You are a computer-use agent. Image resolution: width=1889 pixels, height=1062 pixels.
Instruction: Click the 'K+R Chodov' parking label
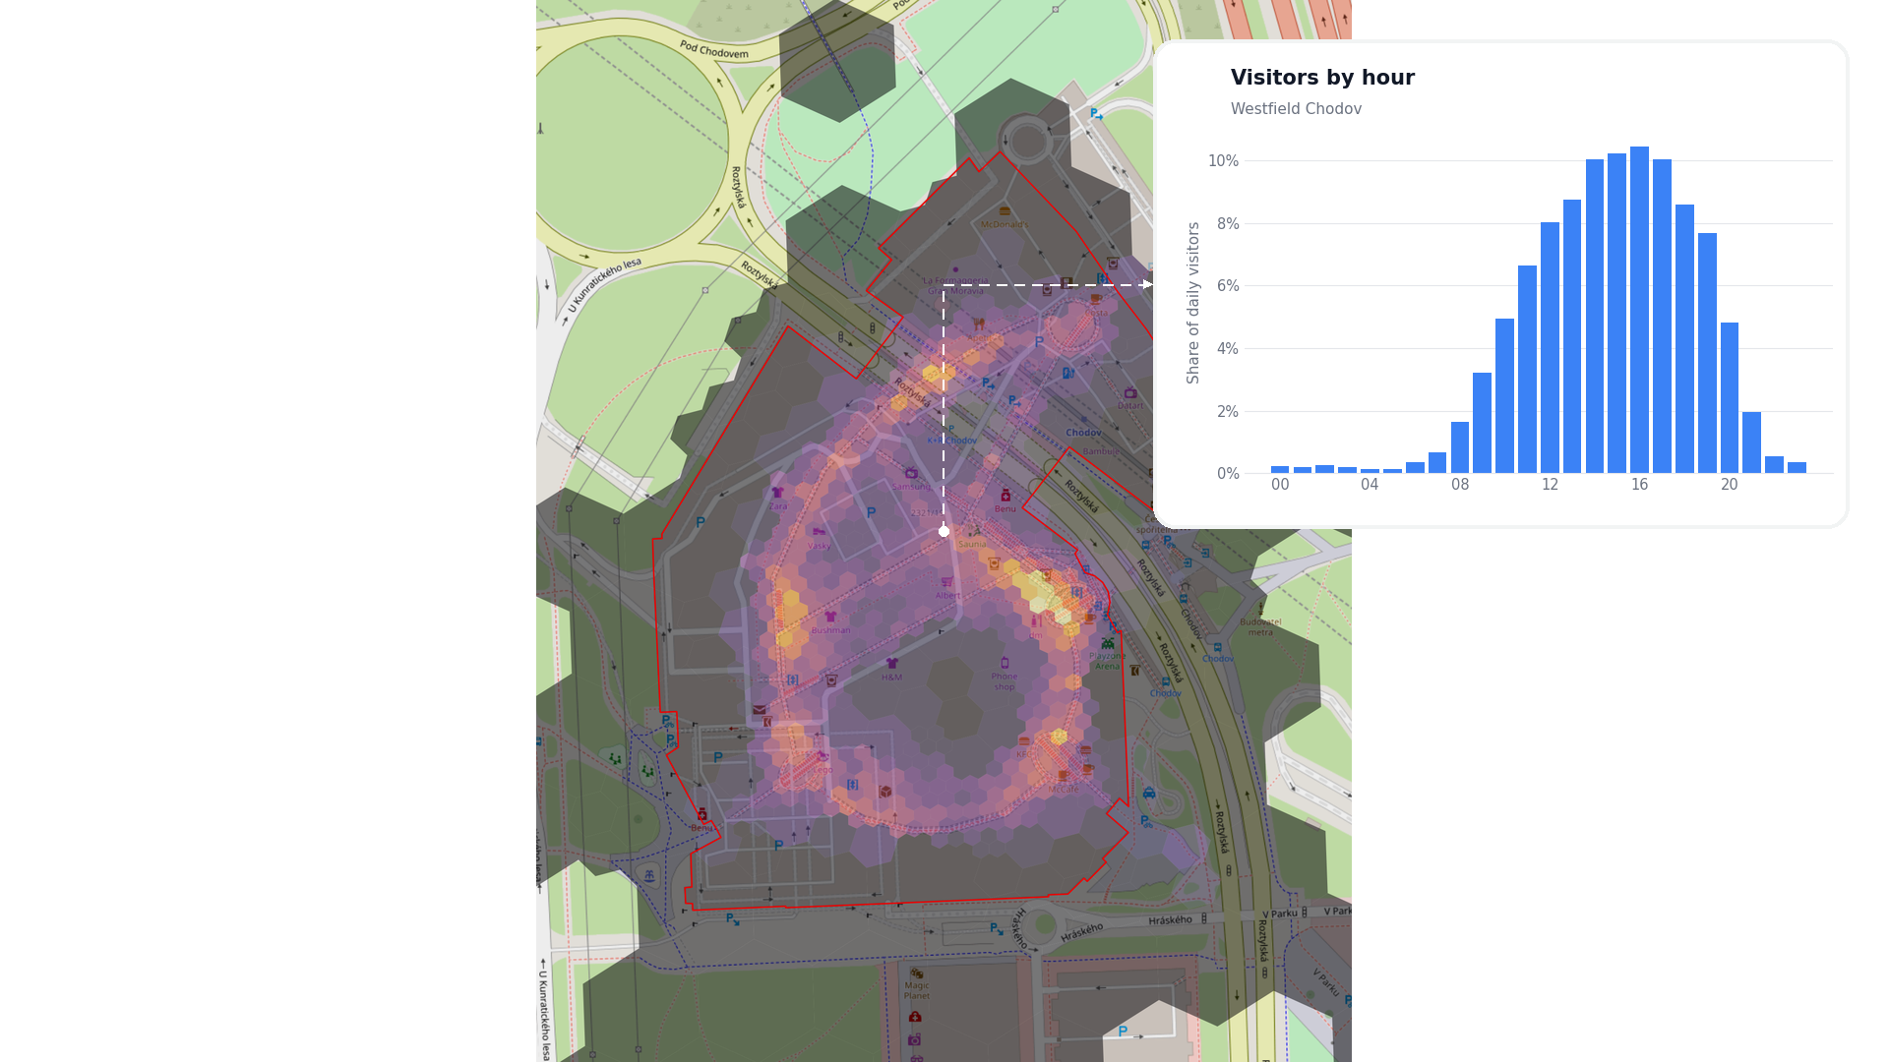pyautogui.click(x=952, y=441)
